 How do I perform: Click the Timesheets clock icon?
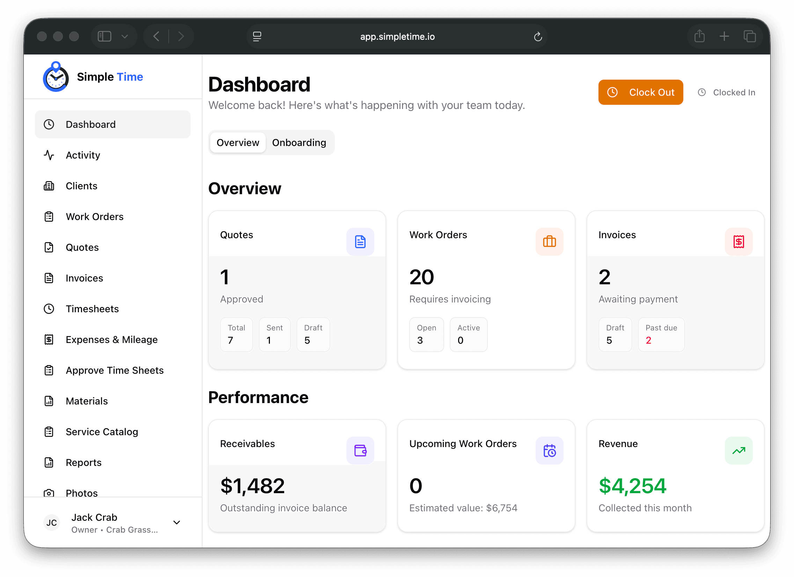tap(49, 309)
